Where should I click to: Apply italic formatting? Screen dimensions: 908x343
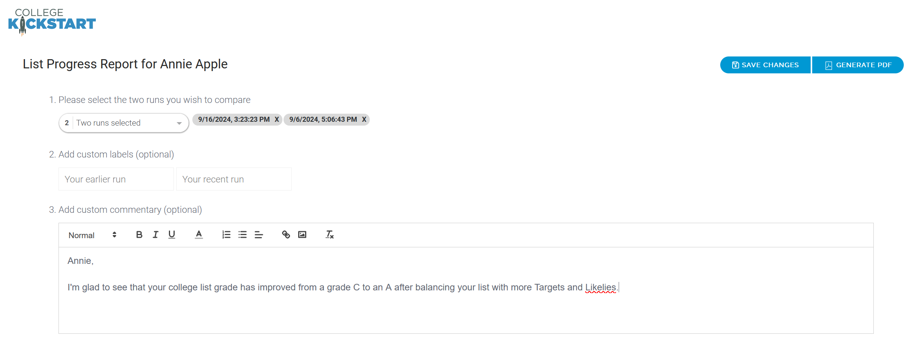click(x=155, y=235)
